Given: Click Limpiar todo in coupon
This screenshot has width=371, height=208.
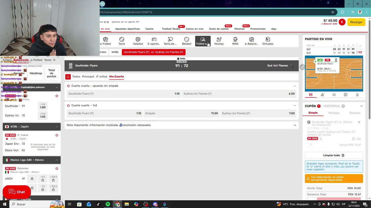Looking at the screenshot, I should click(334, 155).
